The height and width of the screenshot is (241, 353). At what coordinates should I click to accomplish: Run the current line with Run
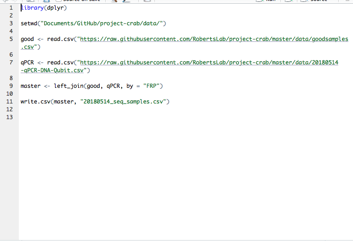267,1
